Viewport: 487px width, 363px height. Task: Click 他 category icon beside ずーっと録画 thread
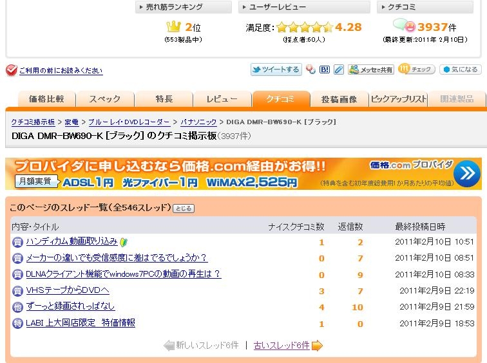click(x=17, y=307)
